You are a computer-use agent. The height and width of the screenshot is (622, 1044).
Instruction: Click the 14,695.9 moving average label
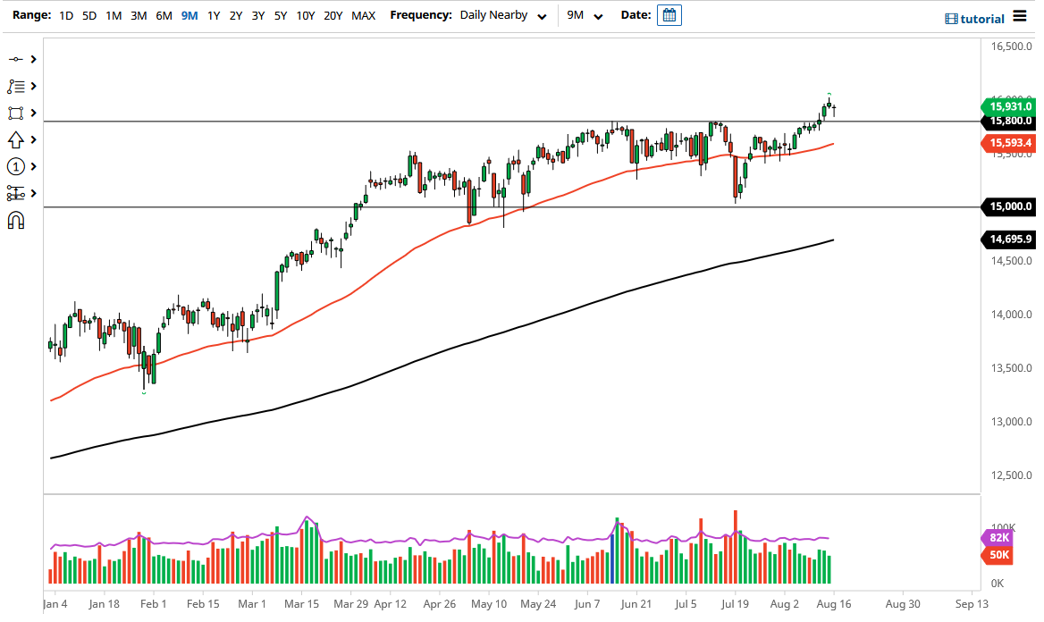tap(1009, 240)
